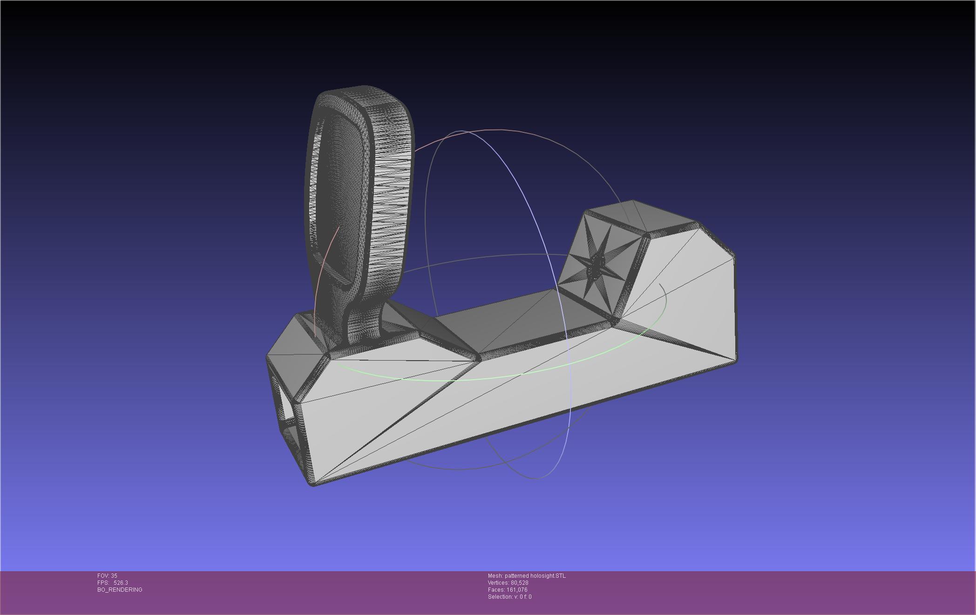
Task: Click the Faces: 161,076 info line
Action: tap(507, 590)
